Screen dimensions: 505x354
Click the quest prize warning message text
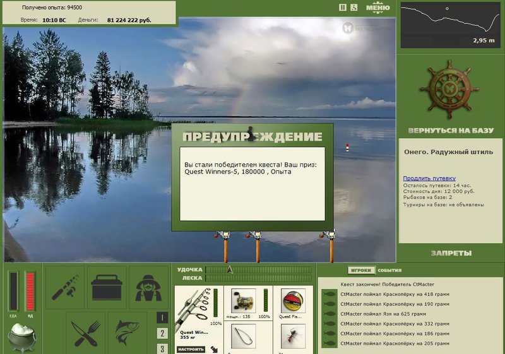point(251,168)
